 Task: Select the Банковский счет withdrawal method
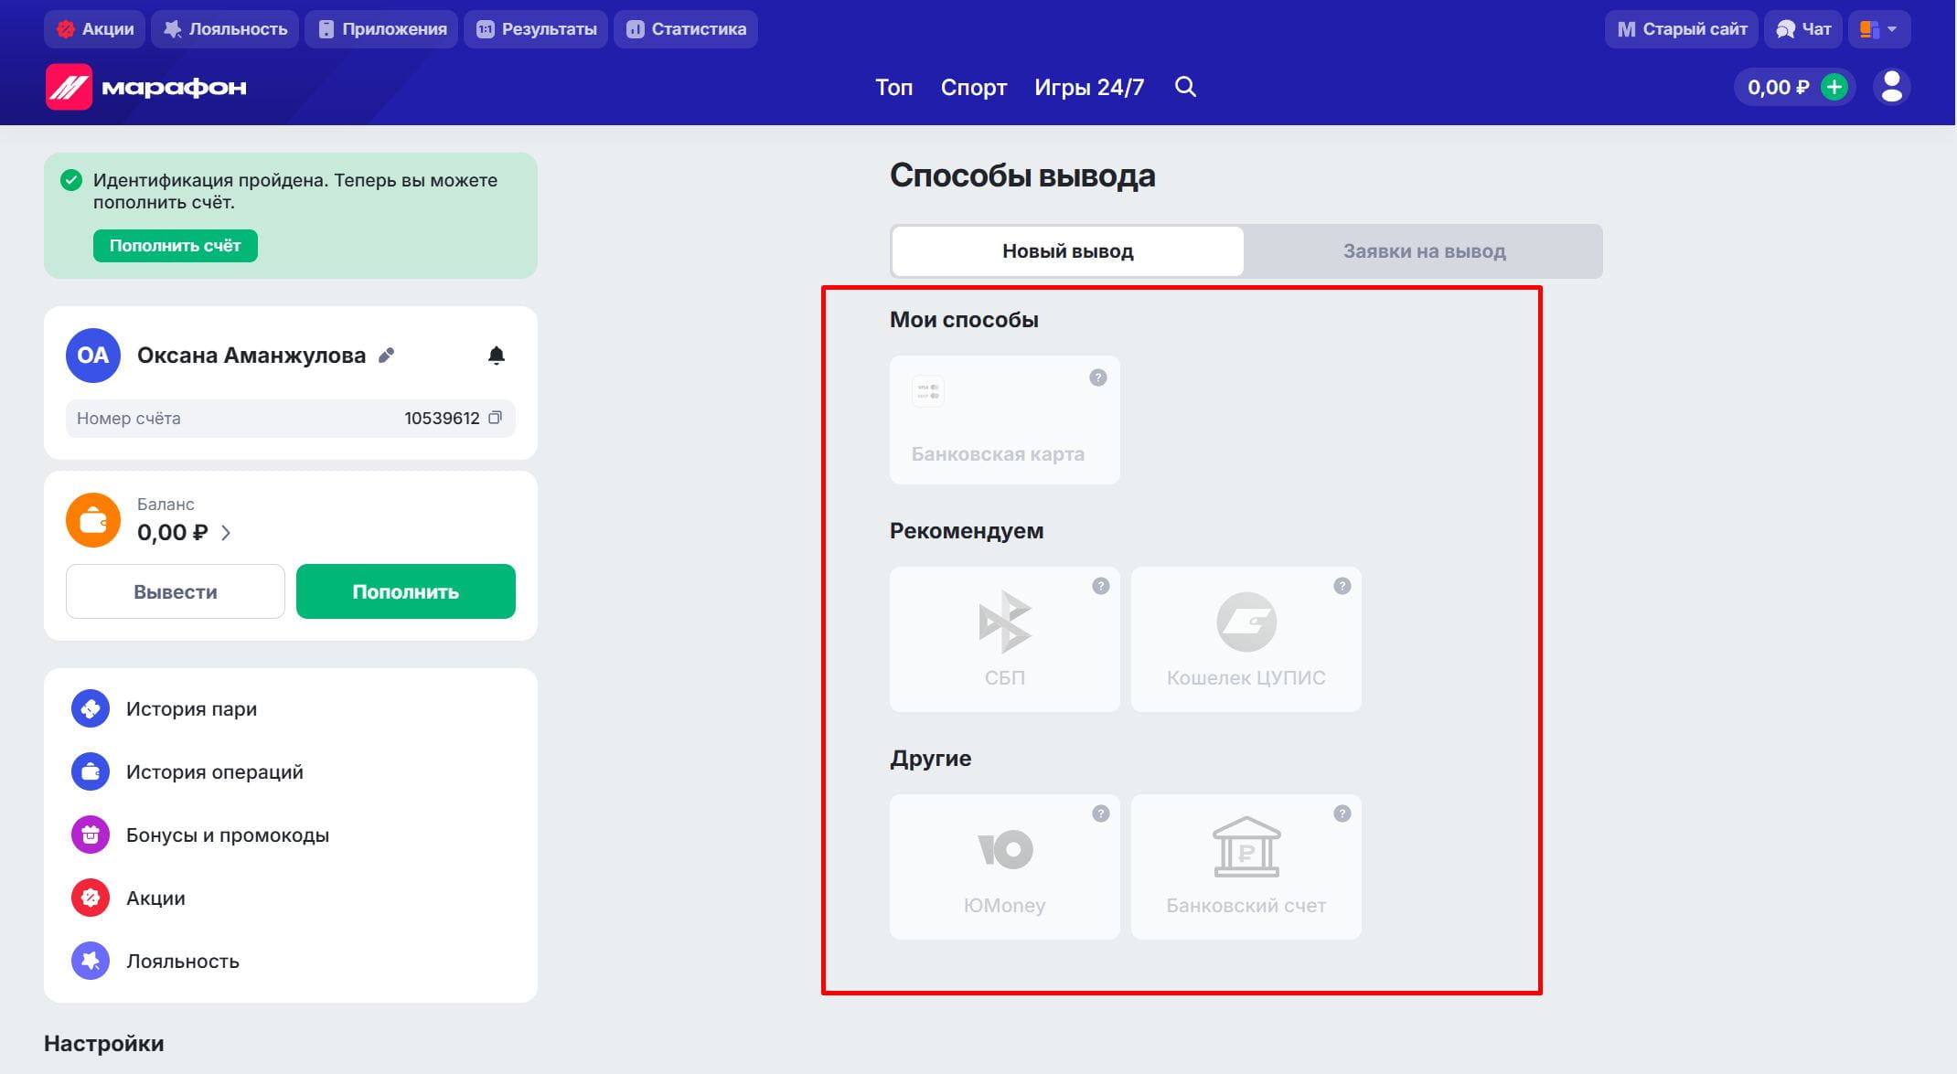click(1246, 867)
